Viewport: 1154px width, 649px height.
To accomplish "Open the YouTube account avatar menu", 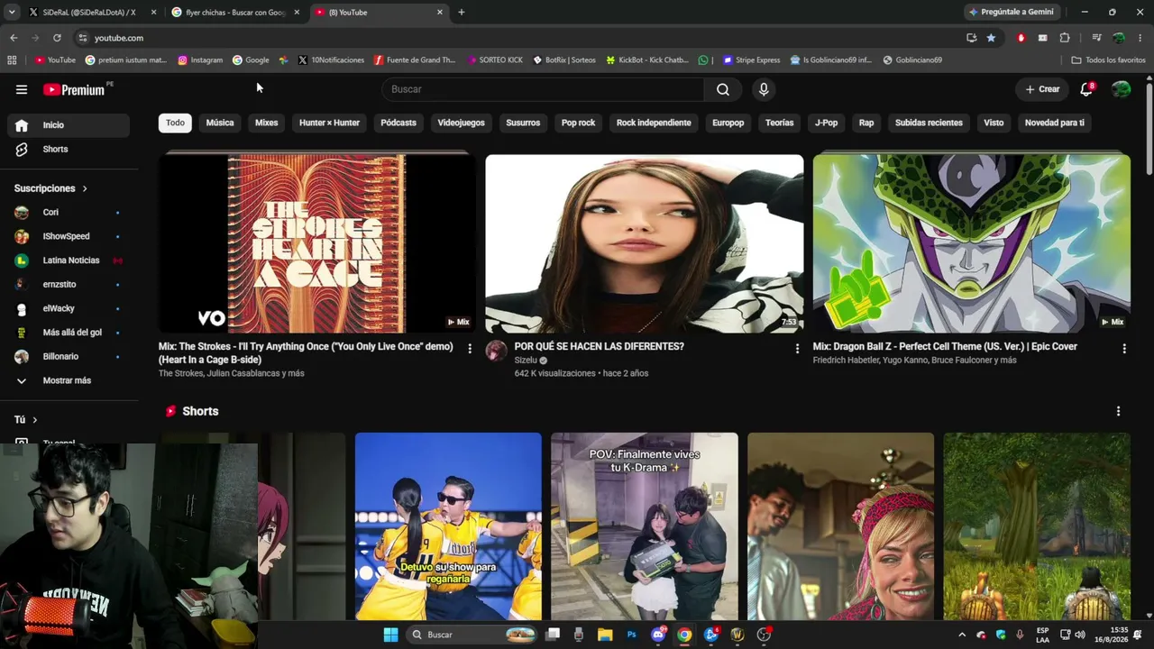I will tap(1122, 89).
